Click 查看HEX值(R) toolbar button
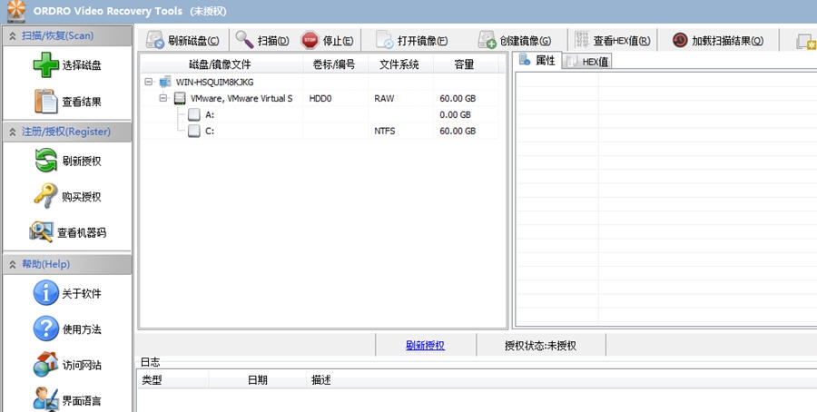 (x=613, y=41)
